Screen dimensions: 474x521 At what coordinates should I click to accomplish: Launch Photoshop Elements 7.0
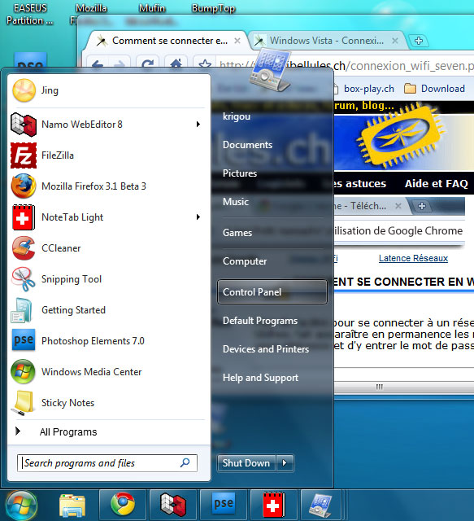tap(109, 340)
